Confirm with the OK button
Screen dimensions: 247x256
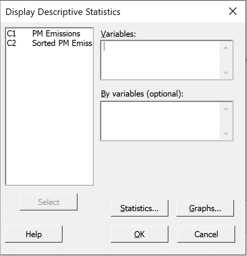140,234
